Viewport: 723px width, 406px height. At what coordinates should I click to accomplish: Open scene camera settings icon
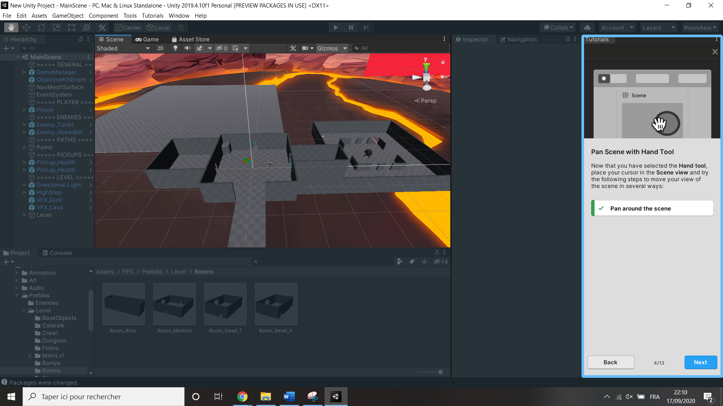click(305, 48)
